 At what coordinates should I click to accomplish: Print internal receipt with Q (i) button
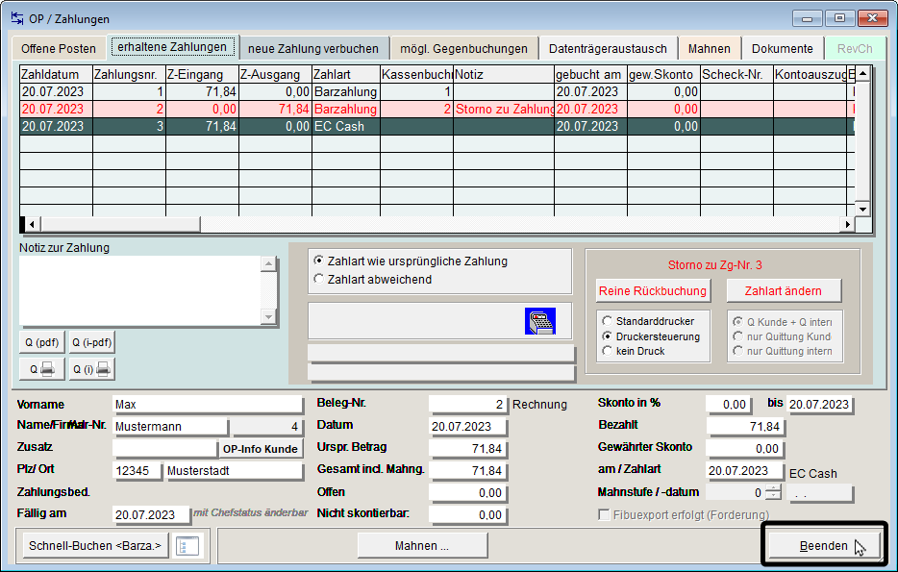pyautogui.click(x=91, y=369)
